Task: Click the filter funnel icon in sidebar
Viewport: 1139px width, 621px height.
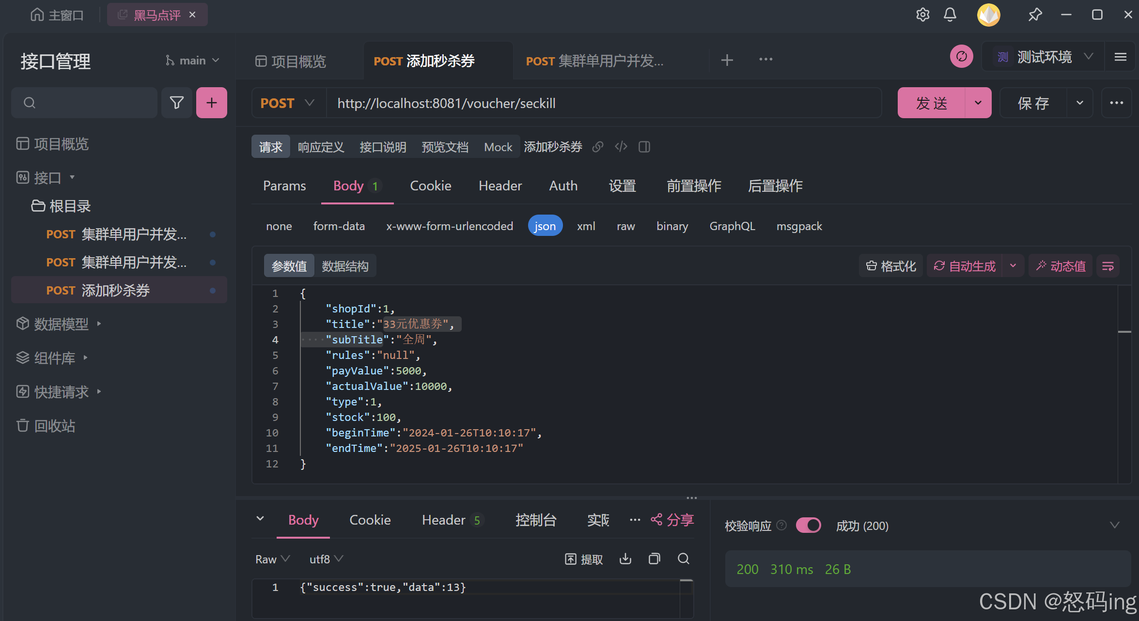Action: 176,103
